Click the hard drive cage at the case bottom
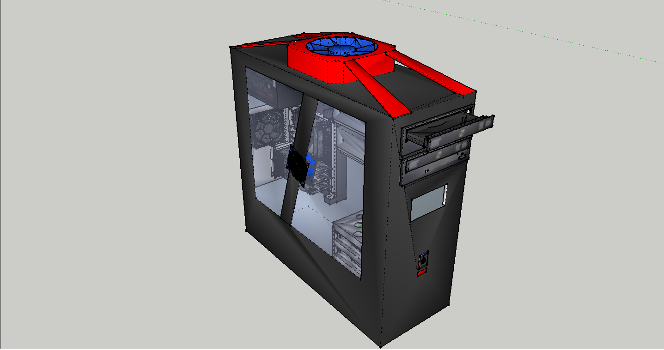664x350 pixels. click(347, 245)
